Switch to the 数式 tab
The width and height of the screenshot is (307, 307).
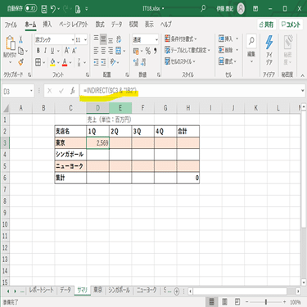[100, 25]
